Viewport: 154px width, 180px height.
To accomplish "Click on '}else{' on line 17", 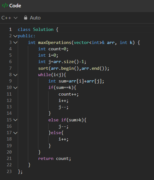I will [56, 133].
